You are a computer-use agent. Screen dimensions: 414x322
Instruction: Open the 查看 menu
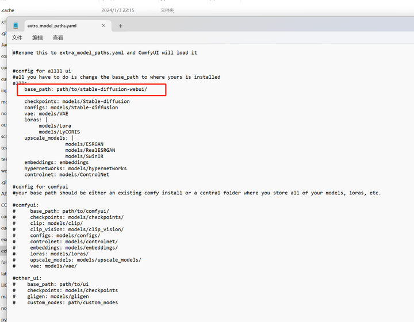point(58,38)
